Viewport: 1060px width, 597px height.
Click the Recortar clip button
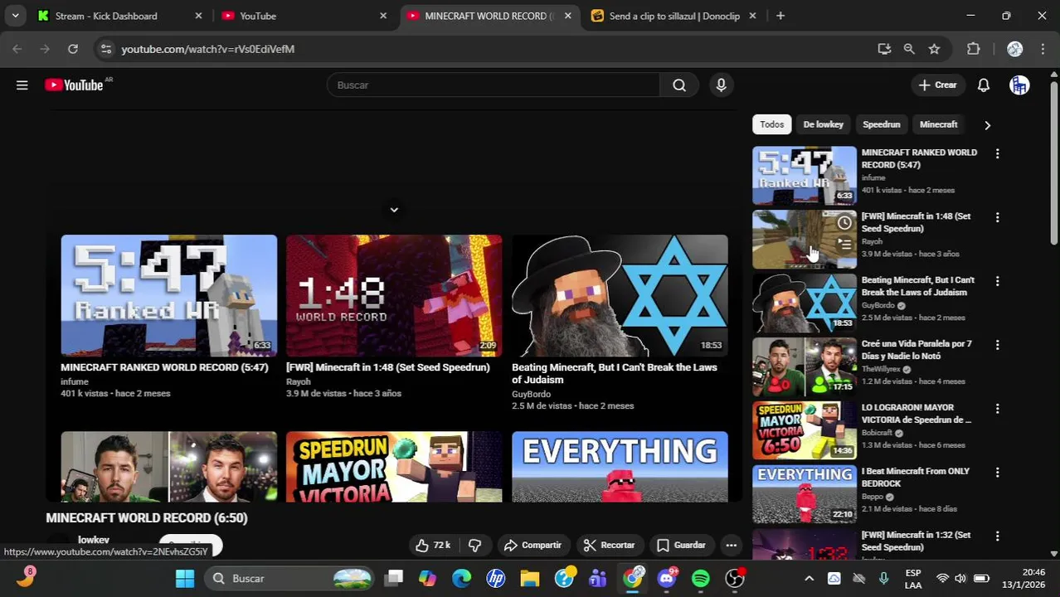[x=610, y=545]
